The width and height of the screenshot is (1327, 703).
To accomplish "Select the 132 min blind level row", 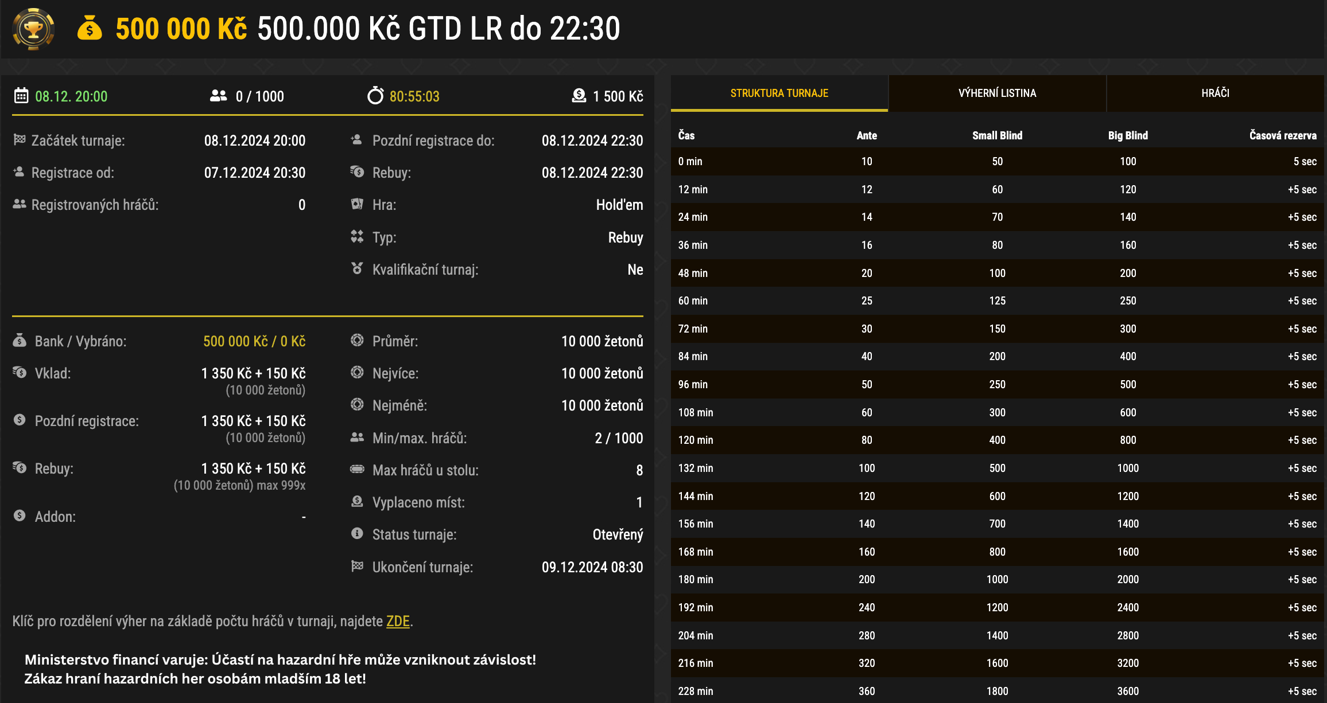I will click(x=997, y=468).
